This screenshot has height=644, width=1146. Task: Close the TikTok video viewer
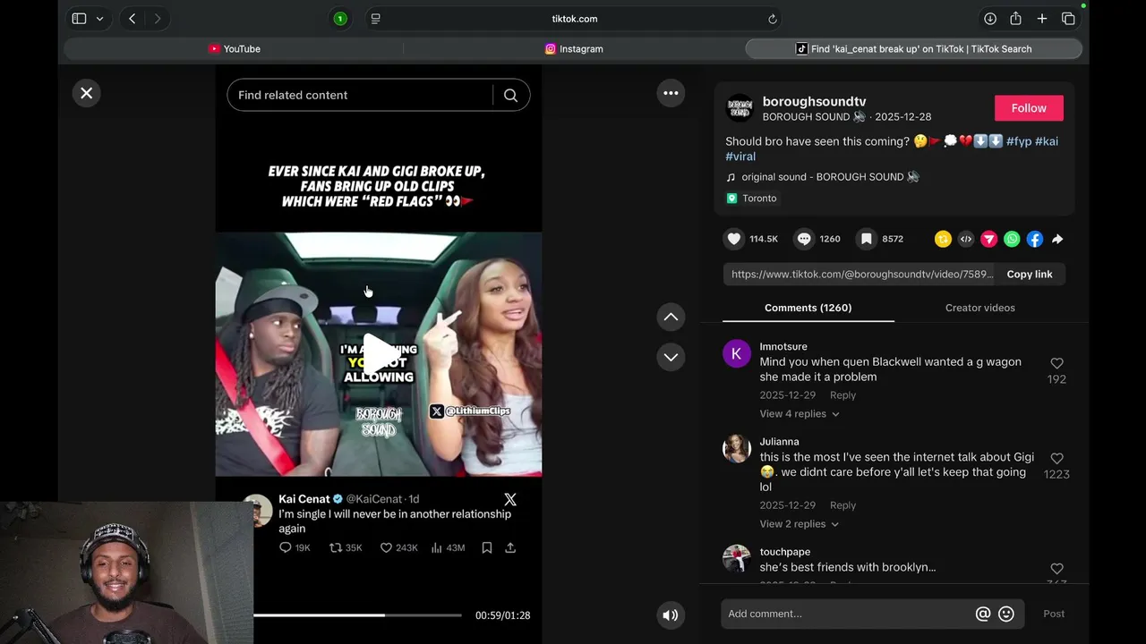pos(86,93)
